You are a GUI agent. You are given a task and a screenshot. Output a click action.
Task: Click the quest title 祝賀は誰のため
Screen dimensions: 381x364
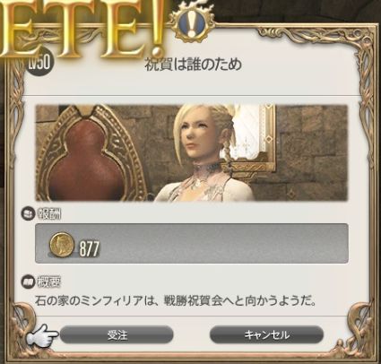pos(194,65)
